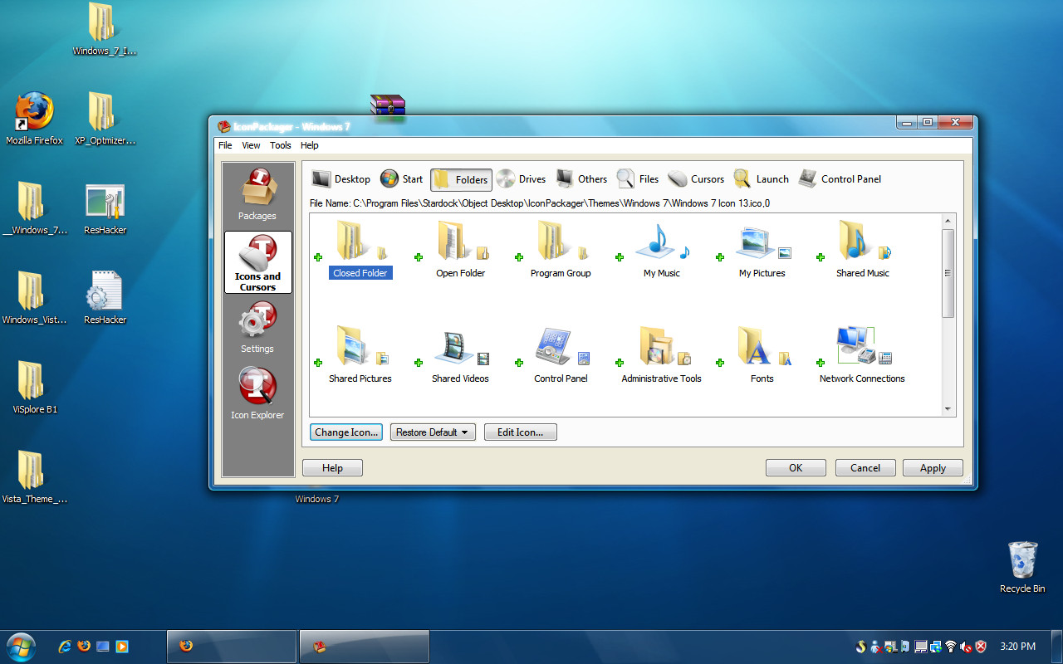
Task: Open the View menu
Action: 251,145
